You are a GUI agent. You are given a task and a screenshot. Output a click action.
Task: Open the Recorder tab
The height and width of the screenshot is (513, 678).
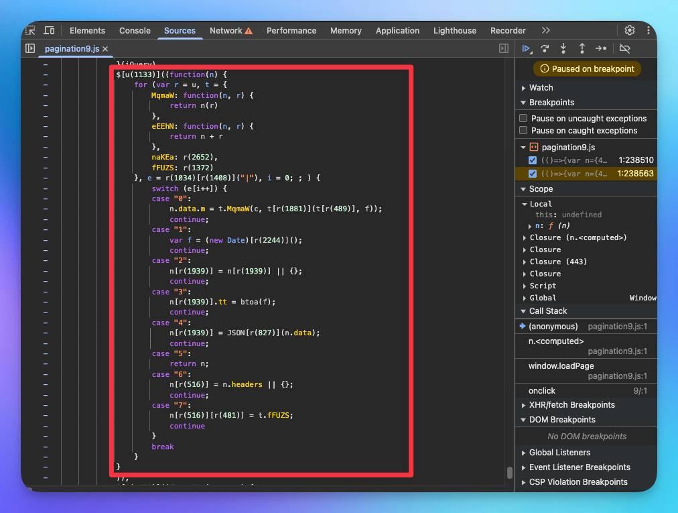508,31
